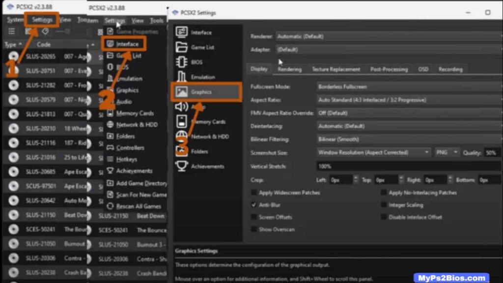Click Network & HDD globe in dropdown menu

pyautogui.click(x=110, y=124)
